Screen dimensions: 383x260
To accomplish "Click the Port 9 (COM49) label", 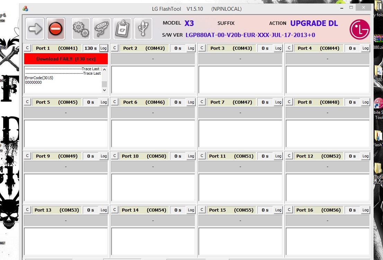I will pos(57,156).
